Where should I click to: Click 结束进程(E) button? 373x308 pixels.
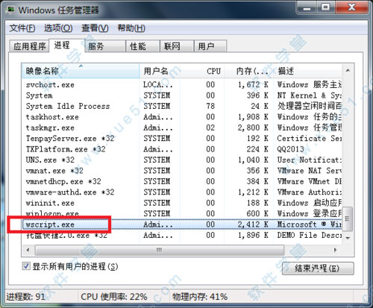pyautogui.click(x=318, y=268)
